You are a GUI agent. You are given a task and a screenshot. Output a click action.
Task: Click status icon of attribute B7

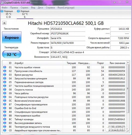tap(5, 104)
